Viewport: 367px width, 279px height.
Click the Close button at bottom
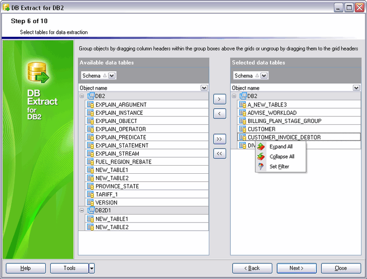coord(341,268)
